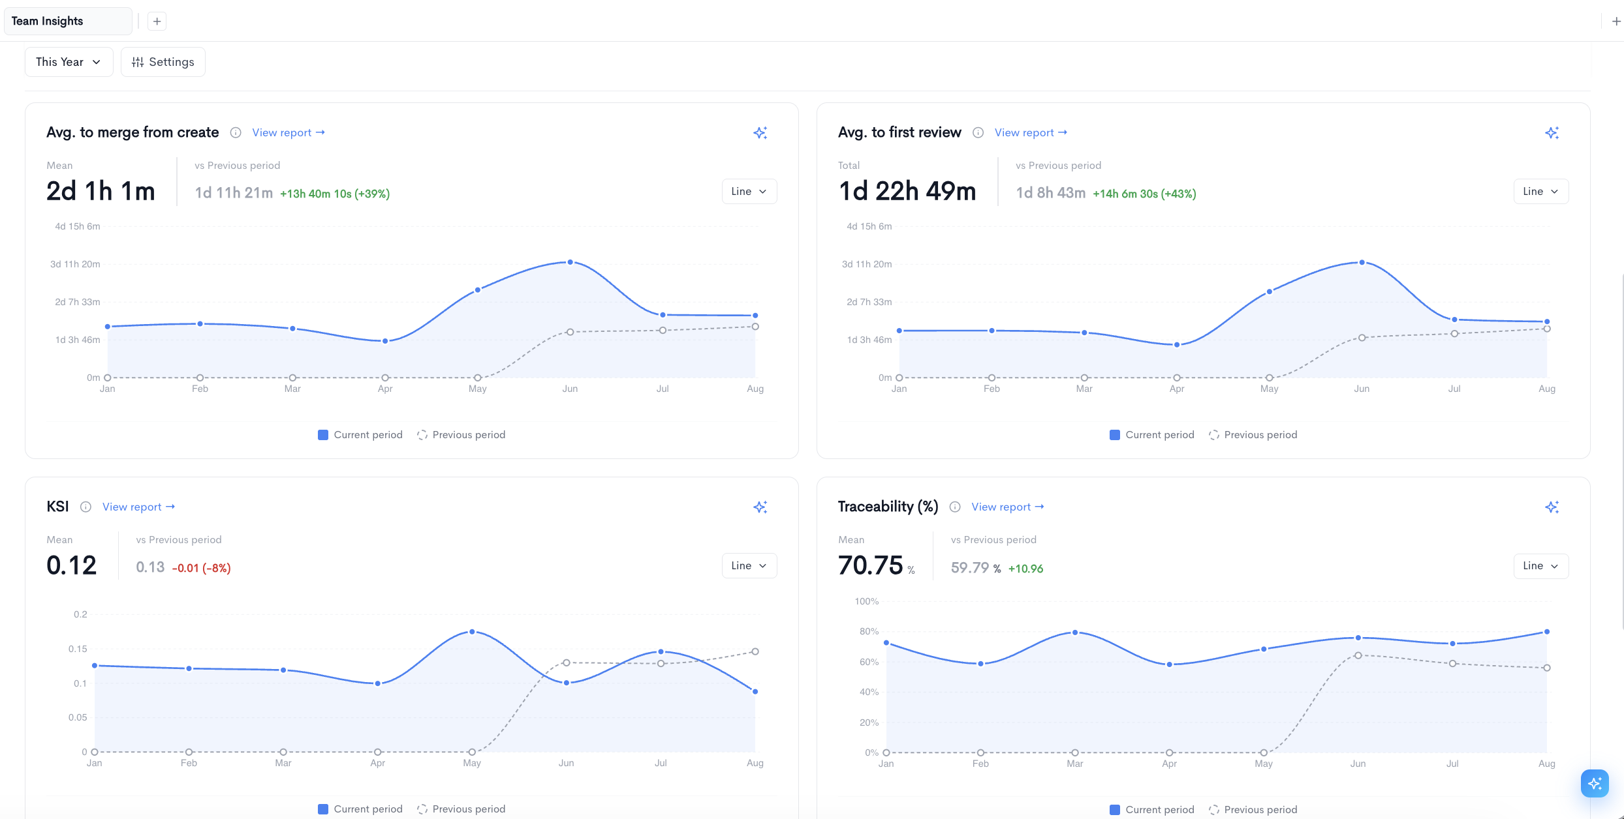Click AI sparkle icon on merge from create card

point(760,133)
